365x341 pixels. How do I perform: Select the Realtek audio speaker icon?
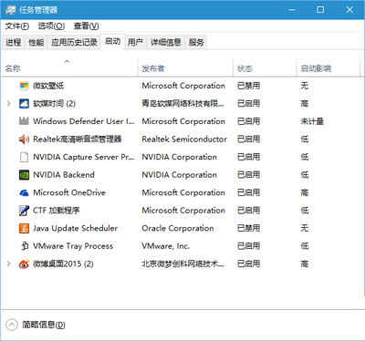[24, 139]
